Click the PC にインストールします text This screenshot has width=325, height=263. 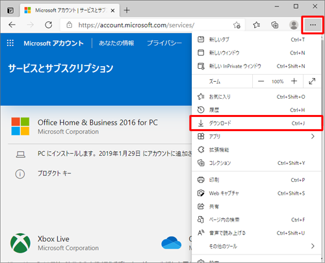pos(115,153)
